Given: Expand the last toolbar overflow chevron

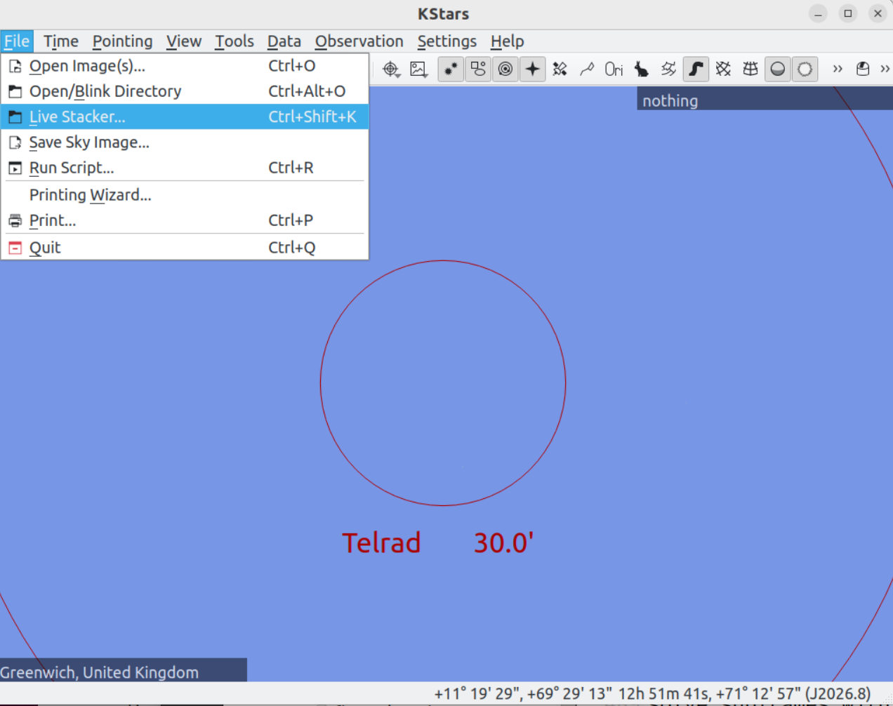Looking at the screenshot, I should pos(885,69).
